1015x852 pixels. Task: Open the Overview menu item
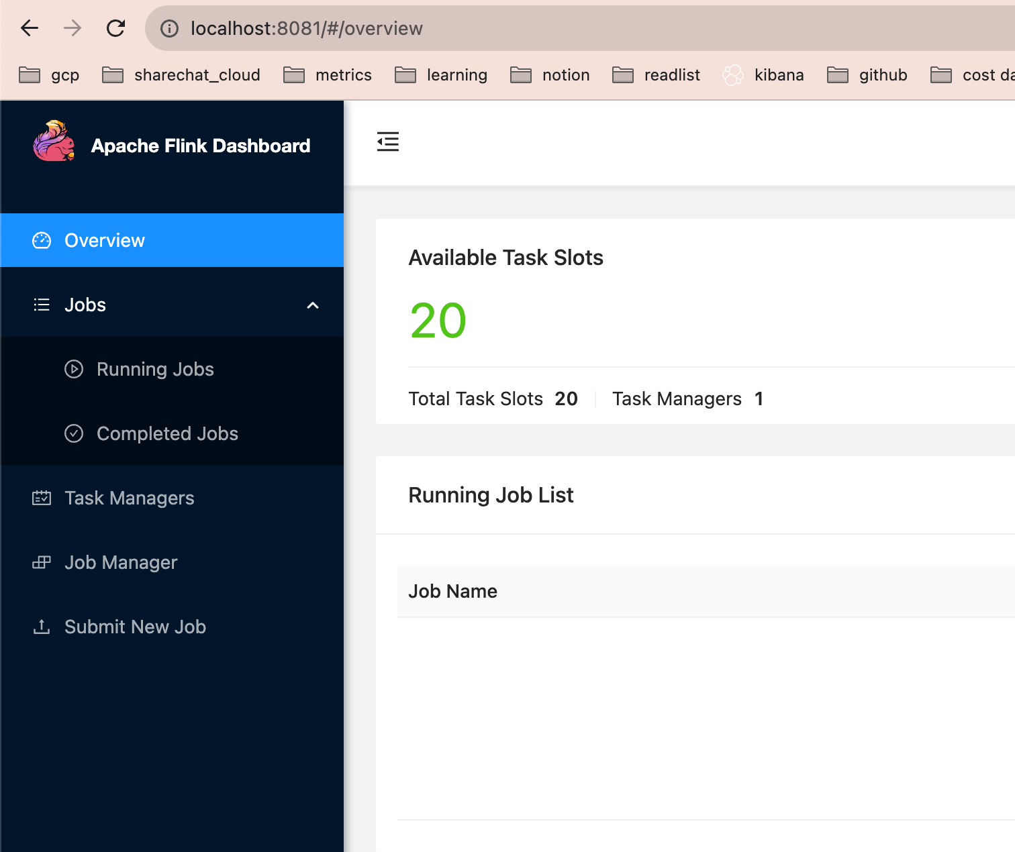coord(172,240)
